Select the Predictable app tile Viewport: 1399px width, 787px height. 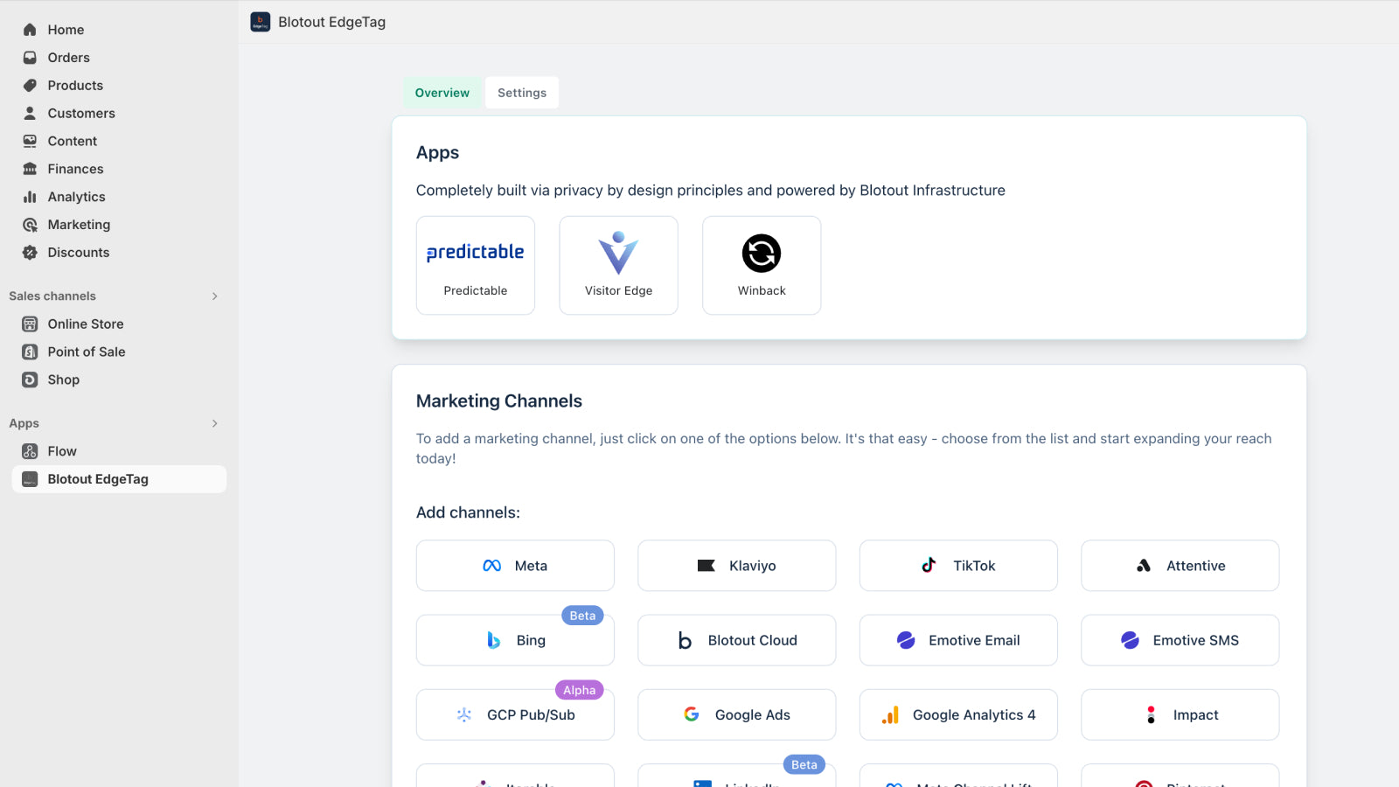coord(476,265)
